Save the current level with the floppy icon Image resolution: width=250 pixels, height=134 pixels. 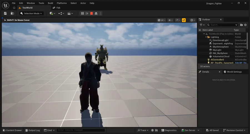click(x=6, y=13)
